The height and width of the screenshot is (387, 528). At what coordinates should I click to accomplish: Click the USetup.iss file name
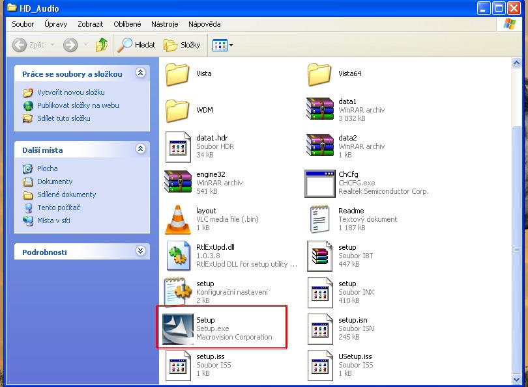tap(355, 357)
